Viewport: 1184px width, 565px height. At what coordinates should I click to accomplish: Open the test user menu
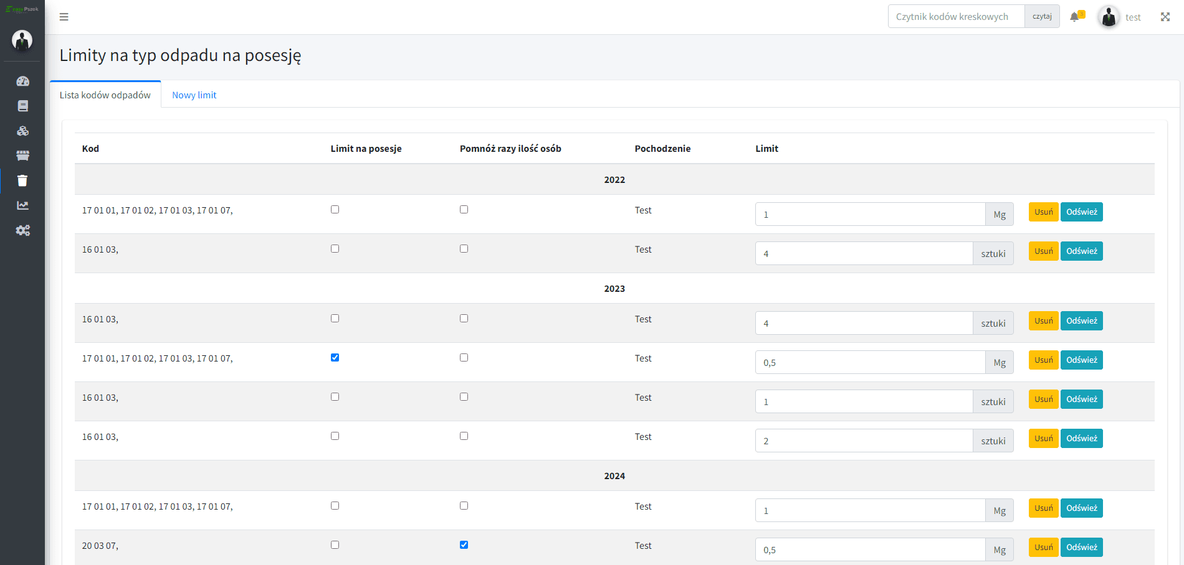(1120, 17)
